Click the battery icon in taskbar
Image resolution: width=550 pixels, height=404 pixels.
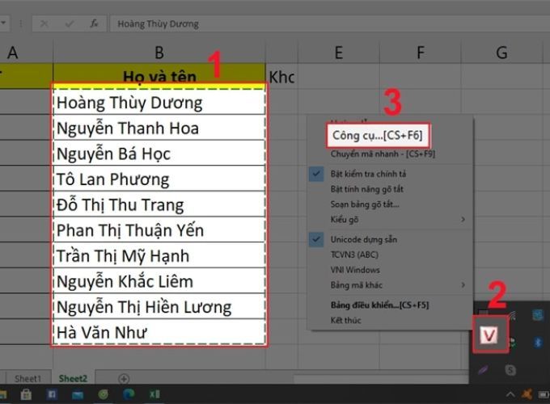click(544, 395)
